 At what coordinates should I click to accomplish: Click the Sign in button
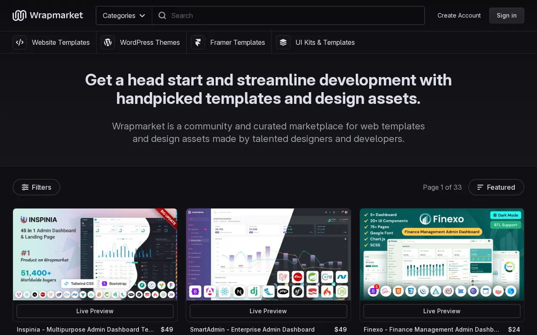pos(507,15)
